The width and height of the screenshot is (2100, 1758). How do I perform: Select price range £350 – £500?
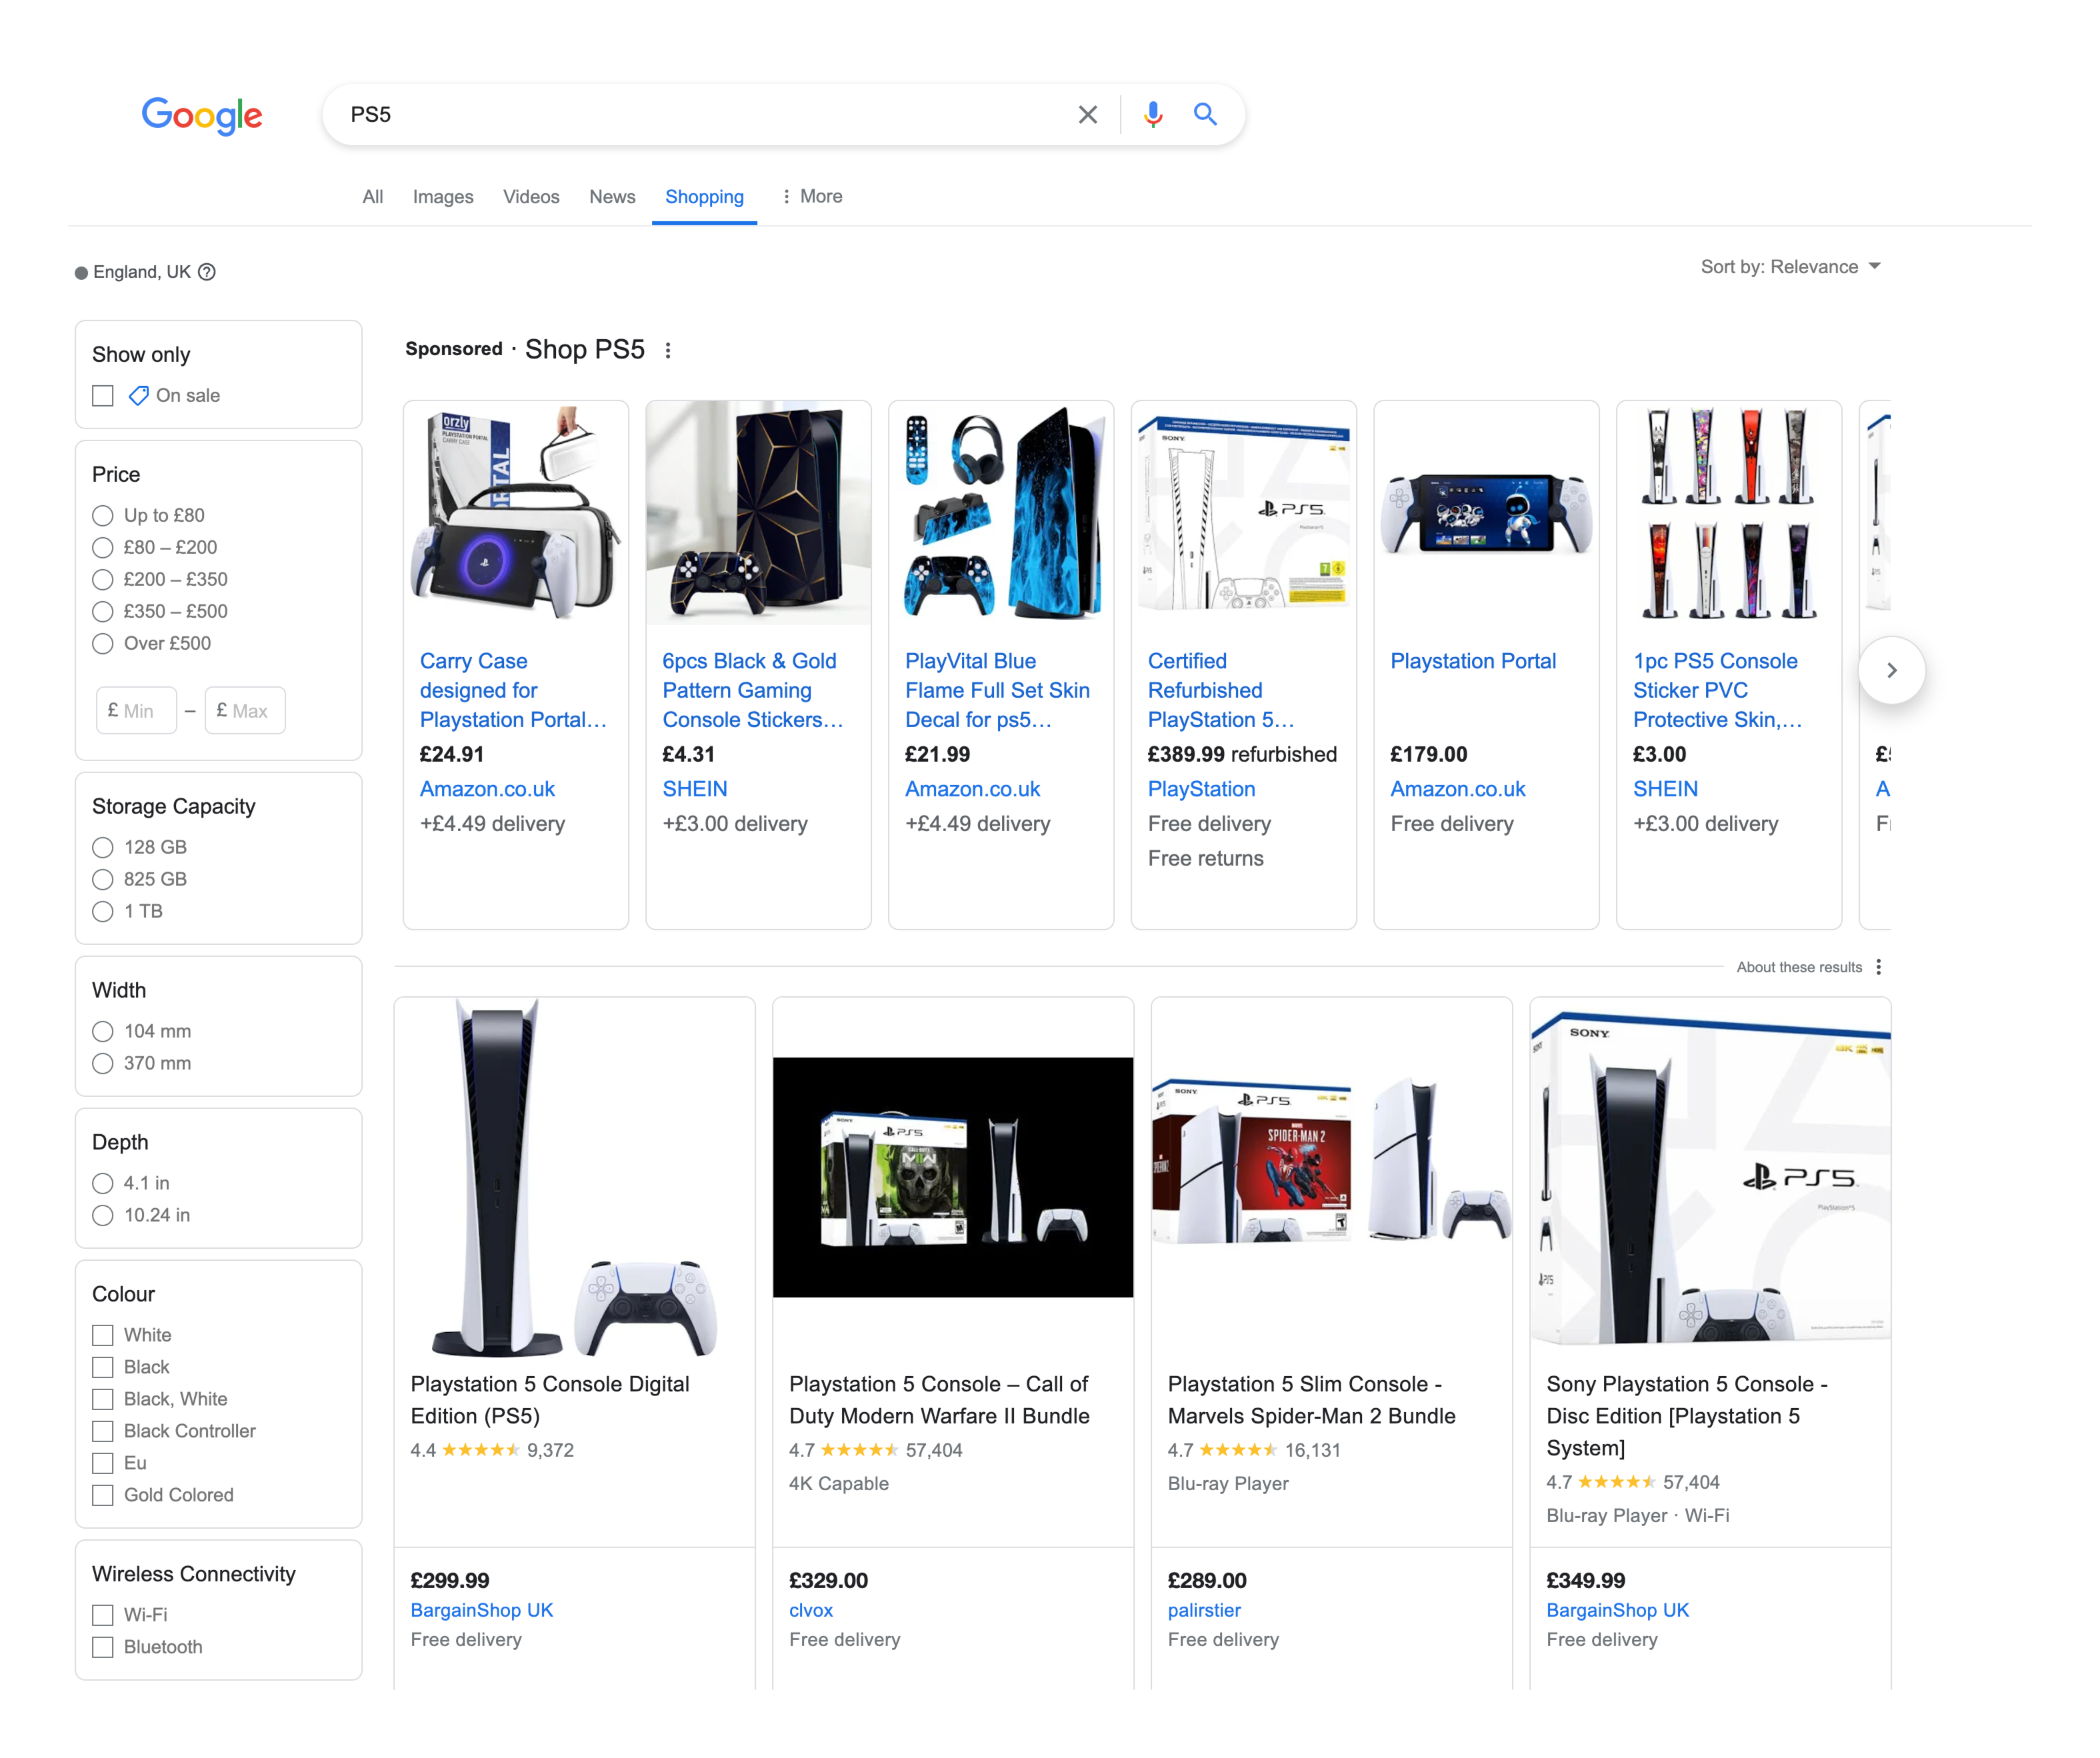103,612
